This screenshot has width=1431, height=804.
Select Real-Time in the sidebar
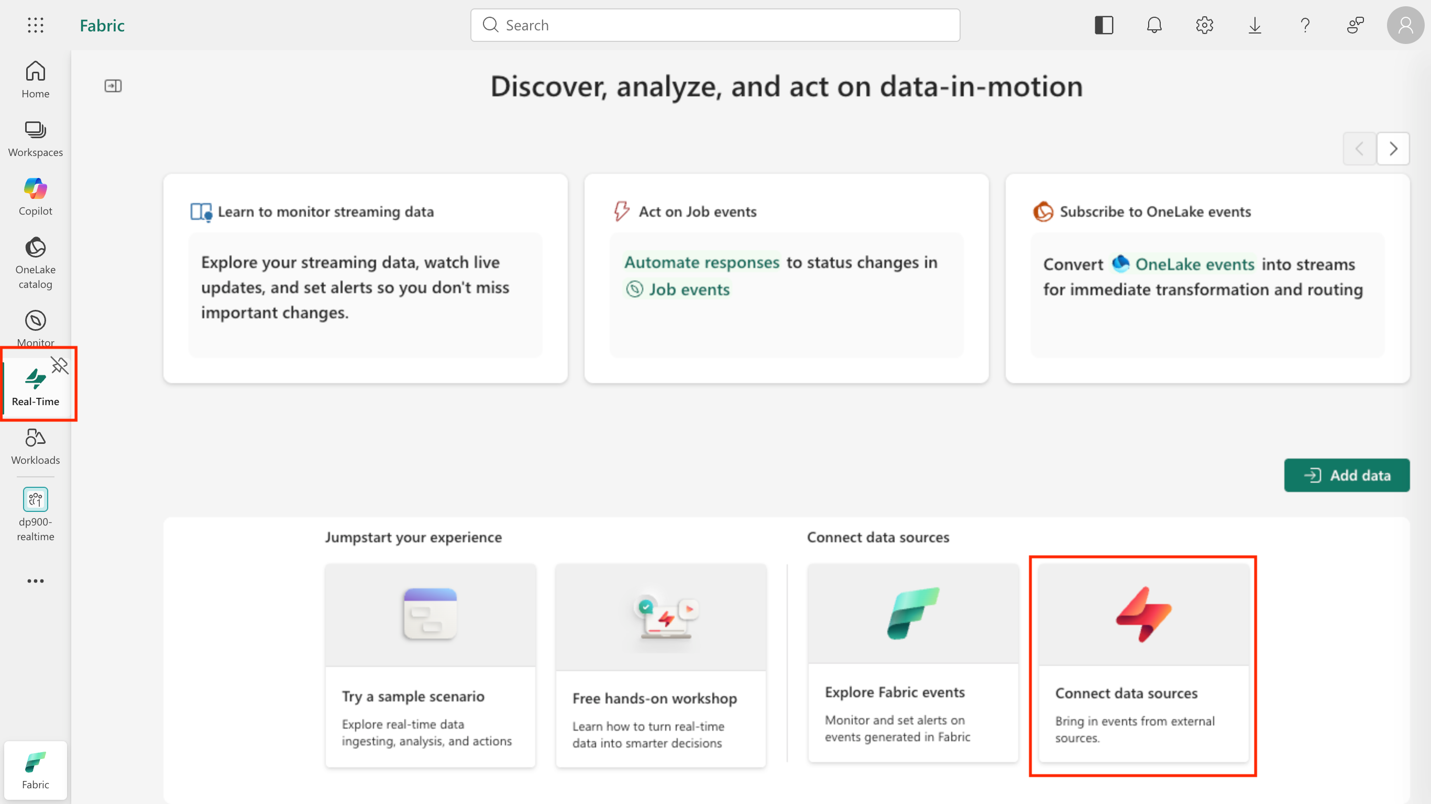click(x=36, y=387)
